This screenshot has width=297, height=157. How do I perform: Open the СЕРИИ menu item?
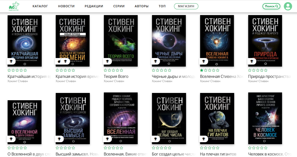click(119, 6)
